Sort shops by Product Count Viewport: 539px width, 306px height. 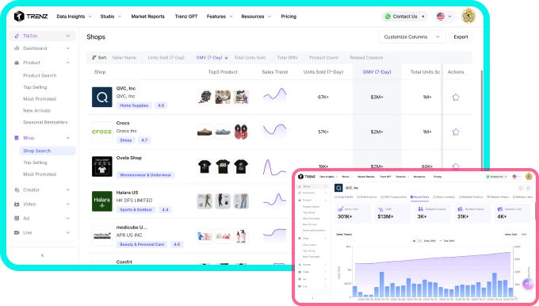[323, 58]
